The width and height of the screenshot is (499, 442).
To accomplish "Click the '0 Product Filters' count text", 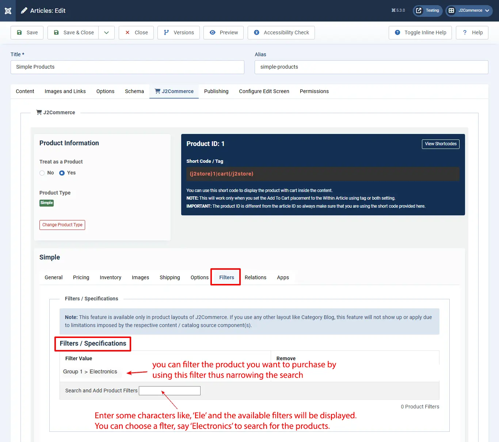I will [x=420, y=407].
